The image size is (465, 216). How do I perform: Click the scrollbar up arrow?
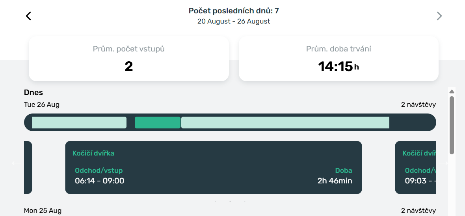click(x=452, y=92)
